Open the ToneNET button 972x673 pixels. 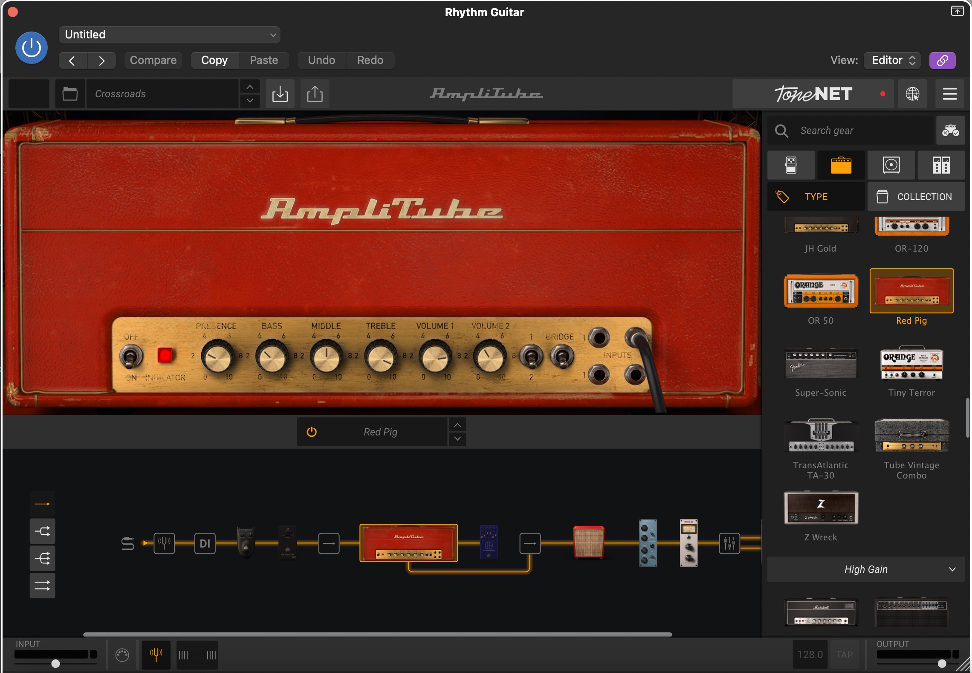coord(813,93)
